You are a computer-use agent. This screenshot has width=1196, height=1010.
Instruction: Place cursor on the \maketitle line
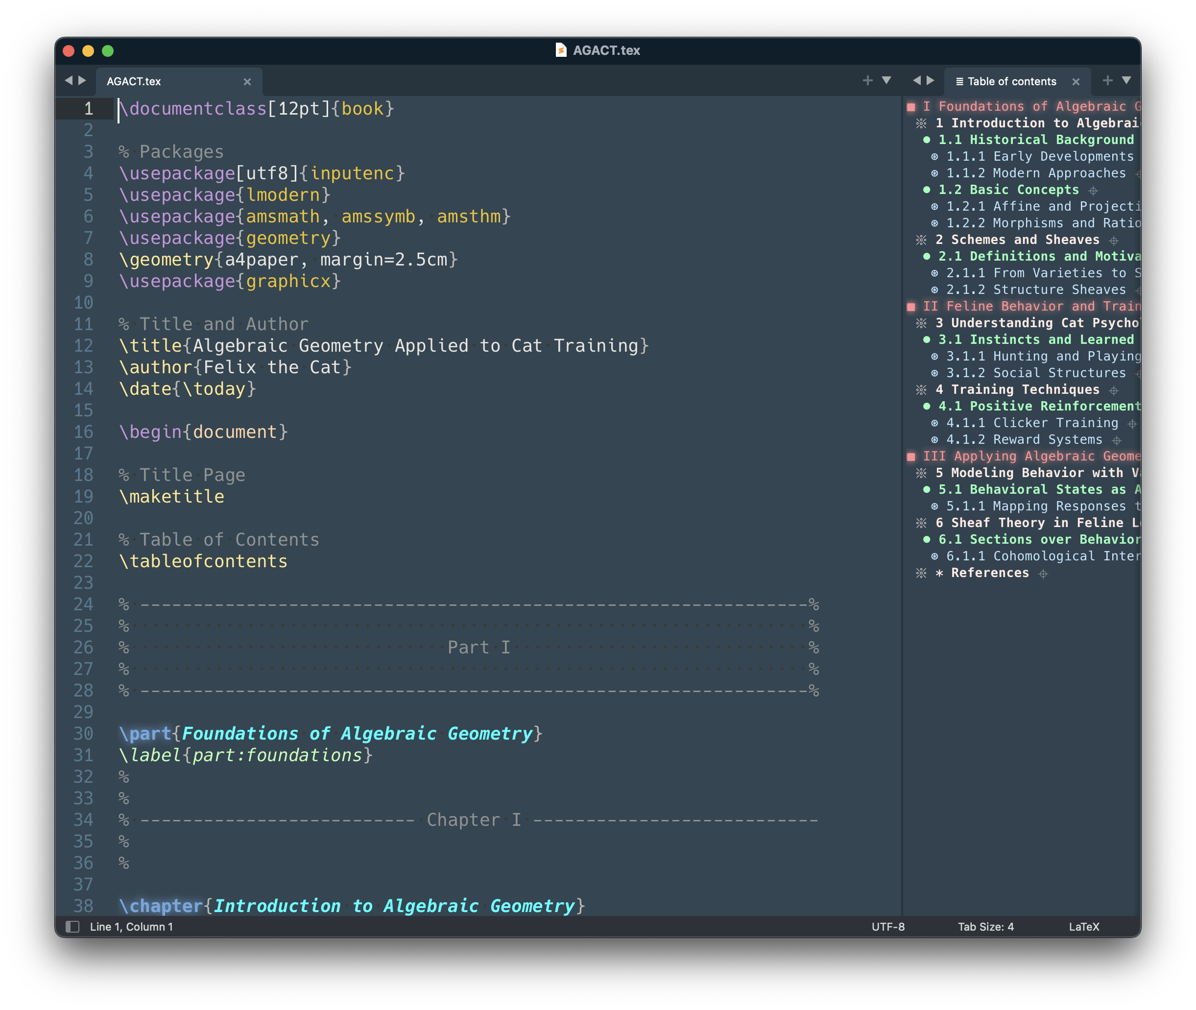171,496
